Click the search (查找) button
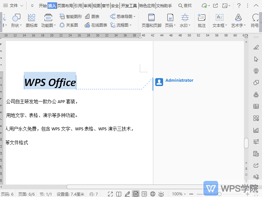262x197 pixels. (185, 6)
